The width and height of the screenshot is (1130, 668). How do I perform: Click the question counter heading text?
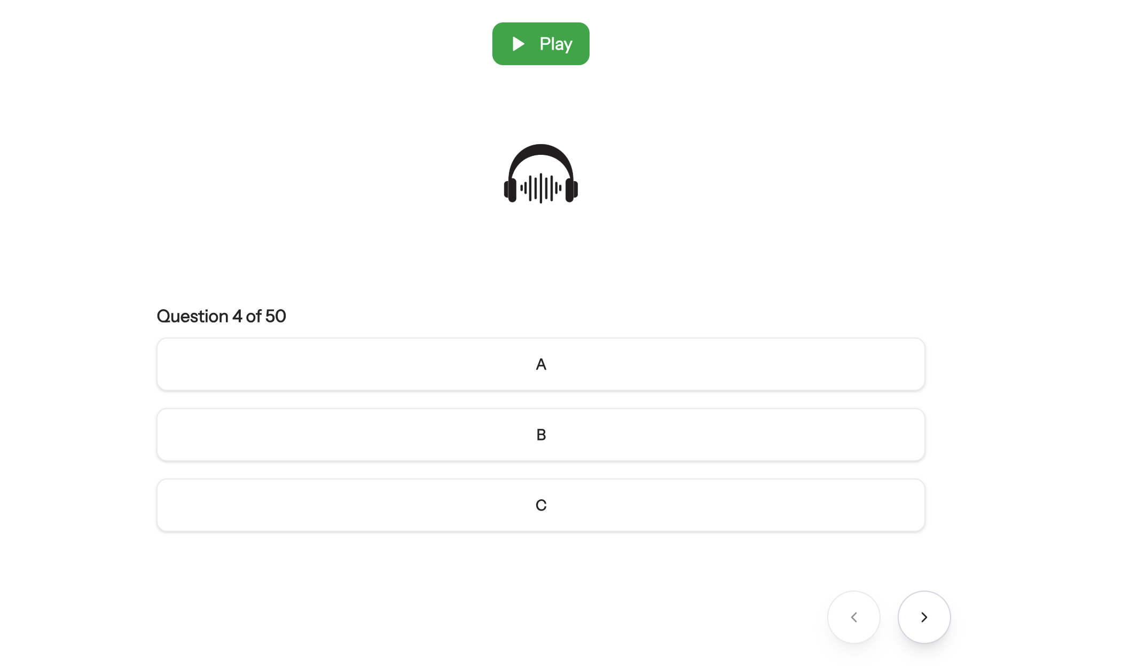221,316
